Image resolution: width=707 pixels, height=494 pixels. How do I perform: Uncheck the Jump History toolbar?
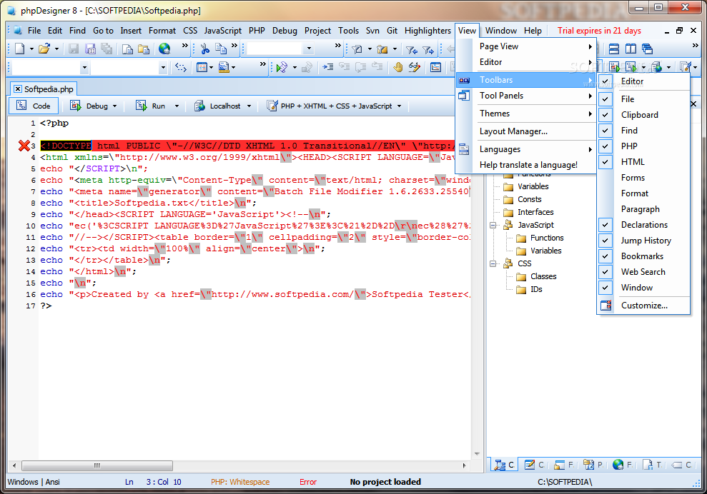point(644,241)
